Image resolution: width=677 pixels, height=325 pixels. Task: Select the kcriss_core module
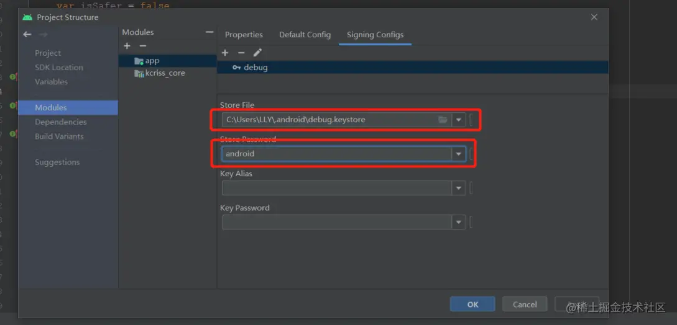(x=165, y=73)
